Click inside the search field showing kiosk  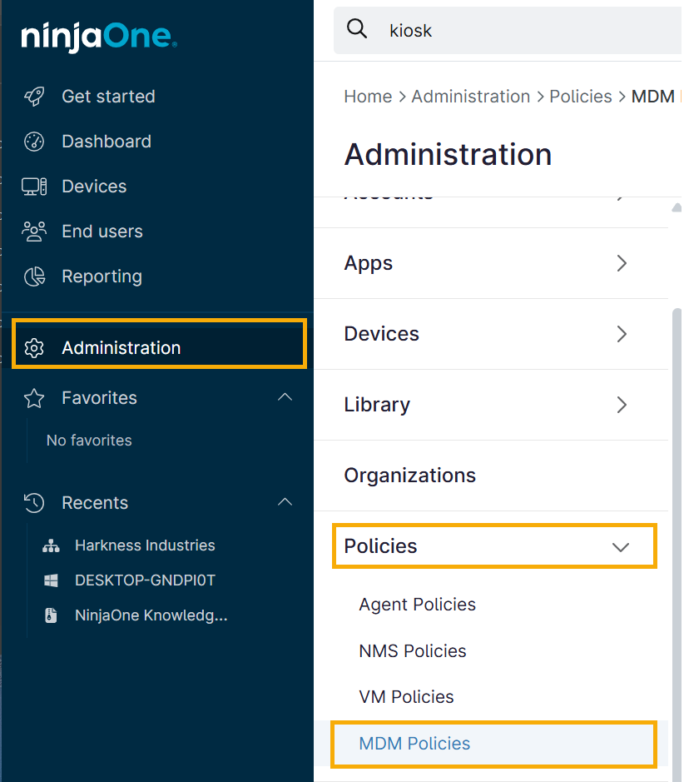[x=449, y=30]
